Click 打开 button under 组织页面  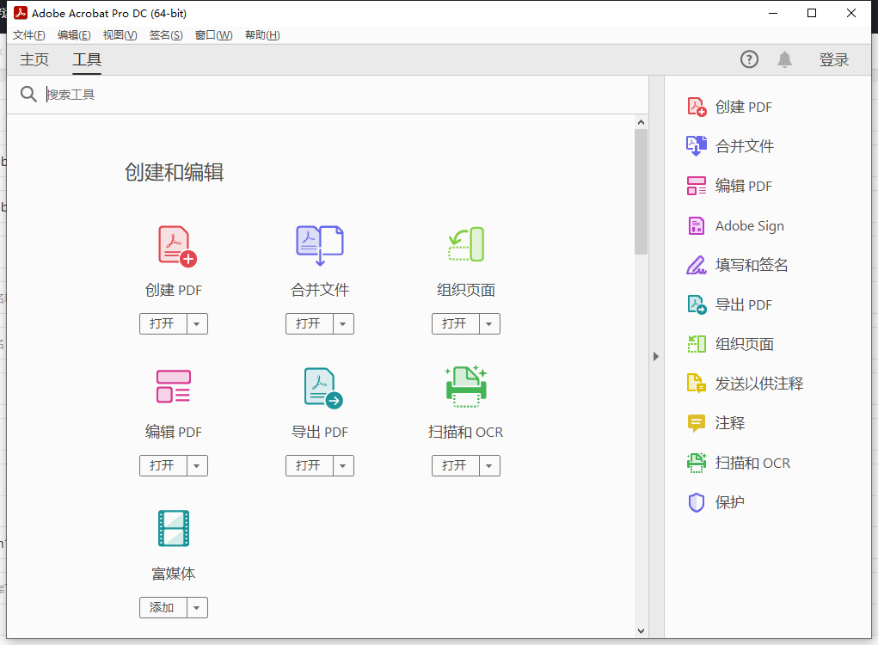(x=455, y=323)
